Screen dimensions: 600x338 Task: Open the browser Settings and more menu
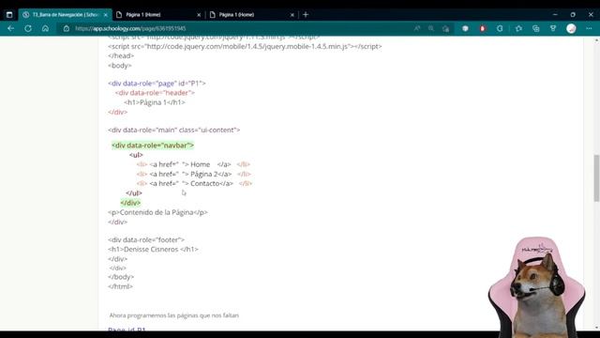click(589, 28)
